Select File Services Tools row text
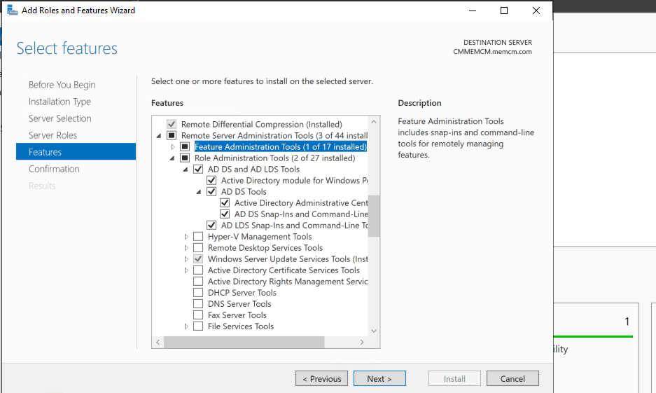Image resolution: width=656 pixels, height=393 pixels. pos(241,326)
